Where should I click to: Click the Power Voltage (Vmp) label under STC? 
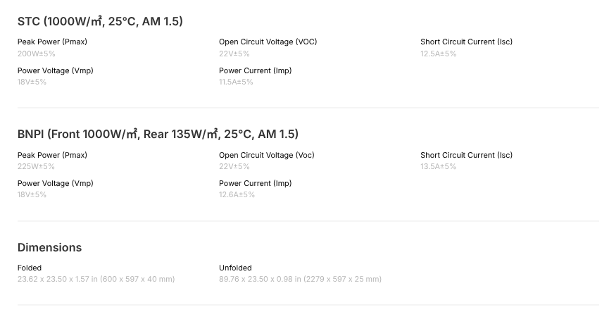point(55,70)
